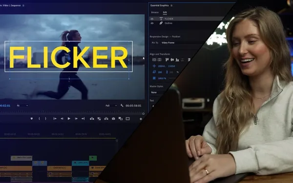Image resolution: width=293 pixels, height=183 pixels.
Task: Jump to the Out point
Action: (83, 119)
